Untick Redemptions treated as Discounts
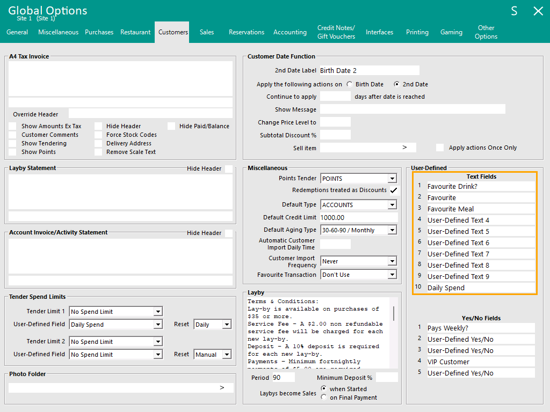This screenshot has width=550, height=412. point(394,190)
